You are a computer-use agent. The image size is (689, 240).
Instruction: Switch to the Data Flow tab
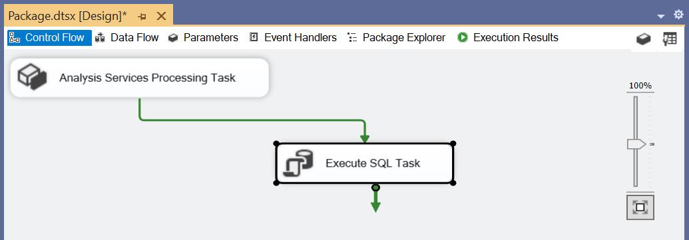click(127, 38)
